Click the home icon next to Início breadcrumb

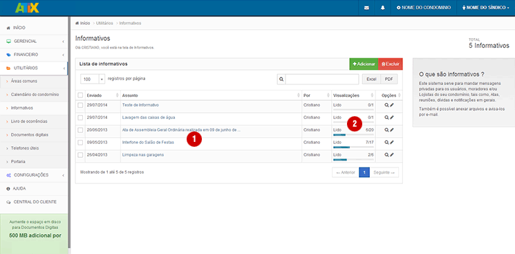(x=77, y=23)
